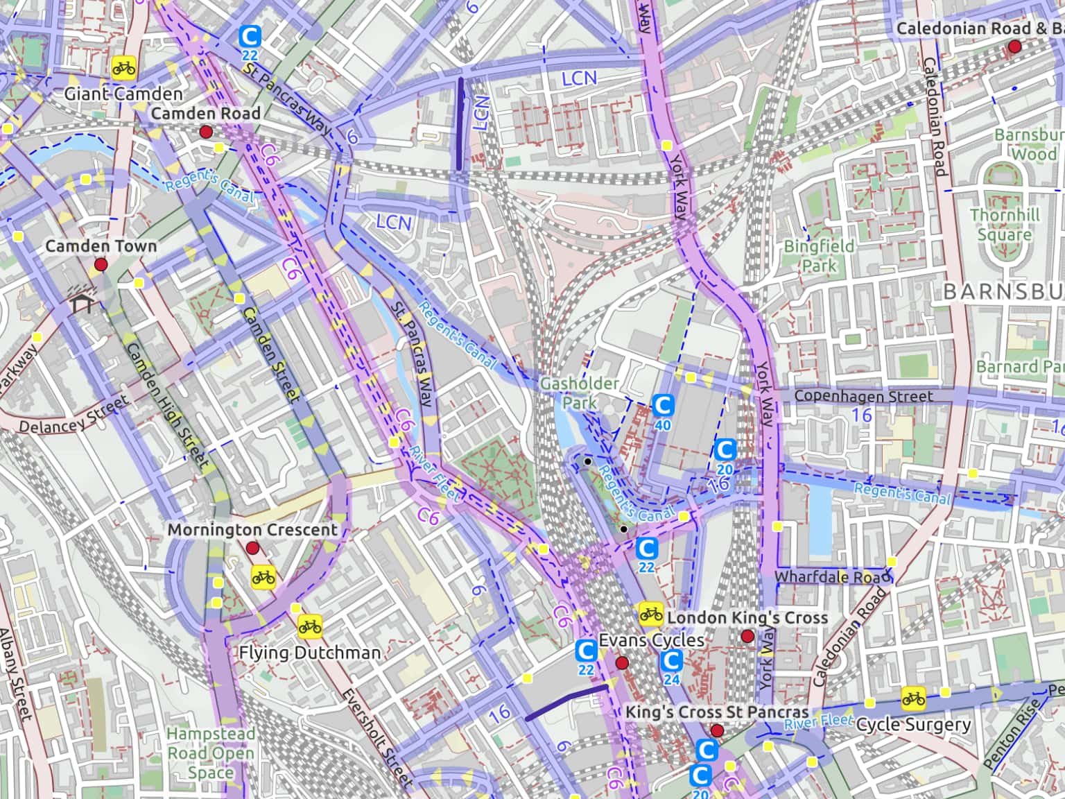This screenshot has width=1065, height=799.
Task: Select the shelter icon below Camden Town station
Action: [82, 302]
